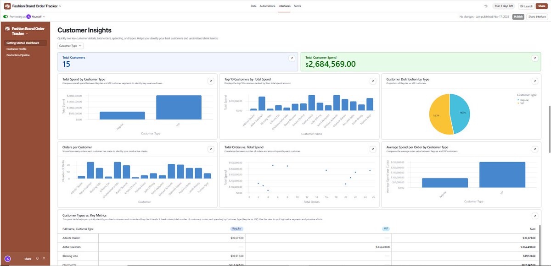Select the Adaobi Okafor row name

[71, 238]
